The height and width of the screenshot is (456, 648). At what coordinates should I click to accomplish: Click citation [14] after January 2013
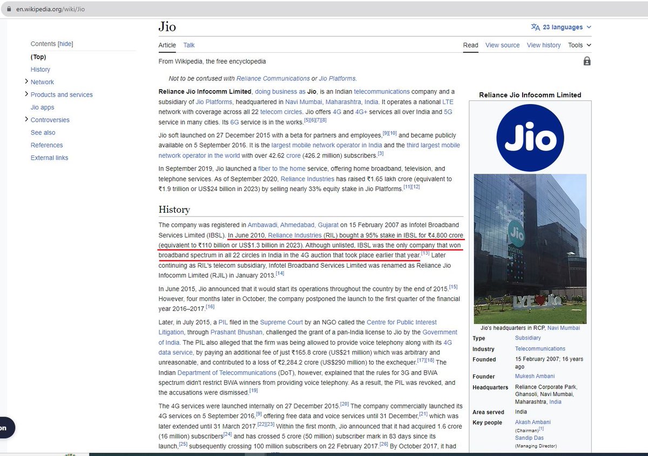coord(280,274)
